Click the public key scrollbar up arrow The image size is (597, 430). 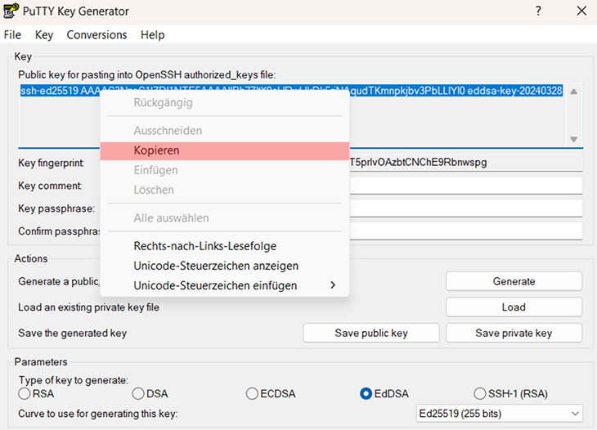coord(574,92)
